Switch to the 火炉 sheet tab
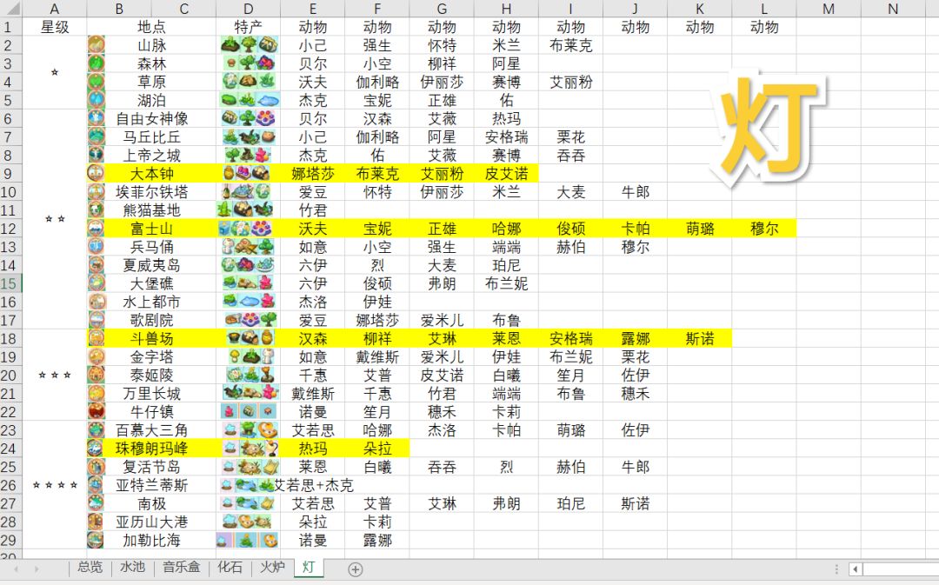 (272, 567)
